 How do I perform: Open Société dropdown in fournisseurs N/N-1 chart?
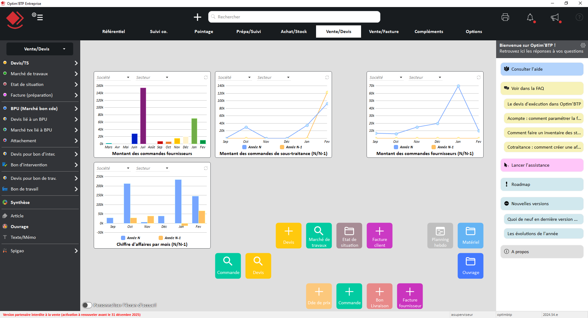tap(386, 77)
